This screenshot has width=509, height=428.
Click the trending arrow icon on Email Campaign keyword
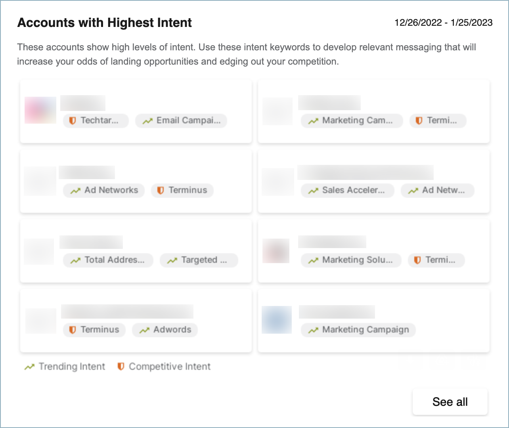click(147, 121)
